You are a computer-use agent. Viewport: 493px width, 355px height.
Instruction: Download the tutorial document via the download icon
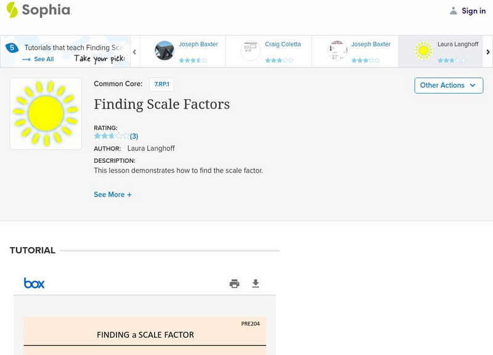coord(256,284)
